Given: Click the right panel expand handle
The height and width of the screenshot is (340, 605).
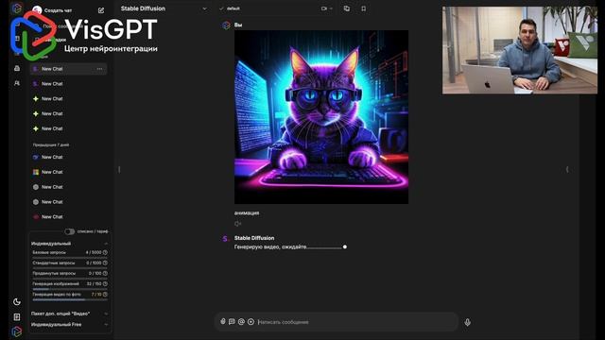Looking at the screenshot, I should point(567,169).
